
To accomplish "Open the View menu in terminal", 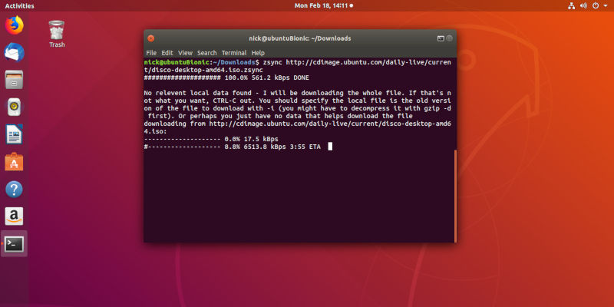I will tap(185, 53).
